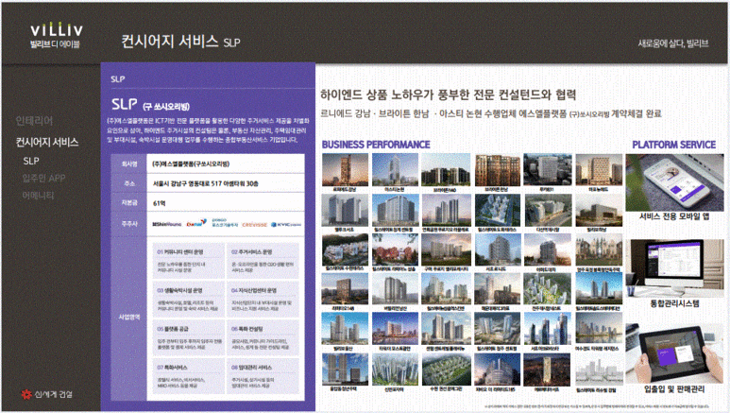The width and height of the screenshot is (730, 413).
Task: Open the 입출입 및 판매관리 tablet image
Action: click(674, 353)
